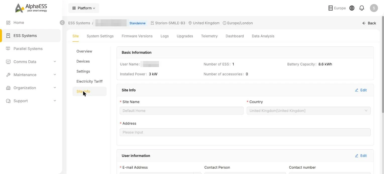
Task: Select Overview in the site submenu
Action: coord(89,51)
